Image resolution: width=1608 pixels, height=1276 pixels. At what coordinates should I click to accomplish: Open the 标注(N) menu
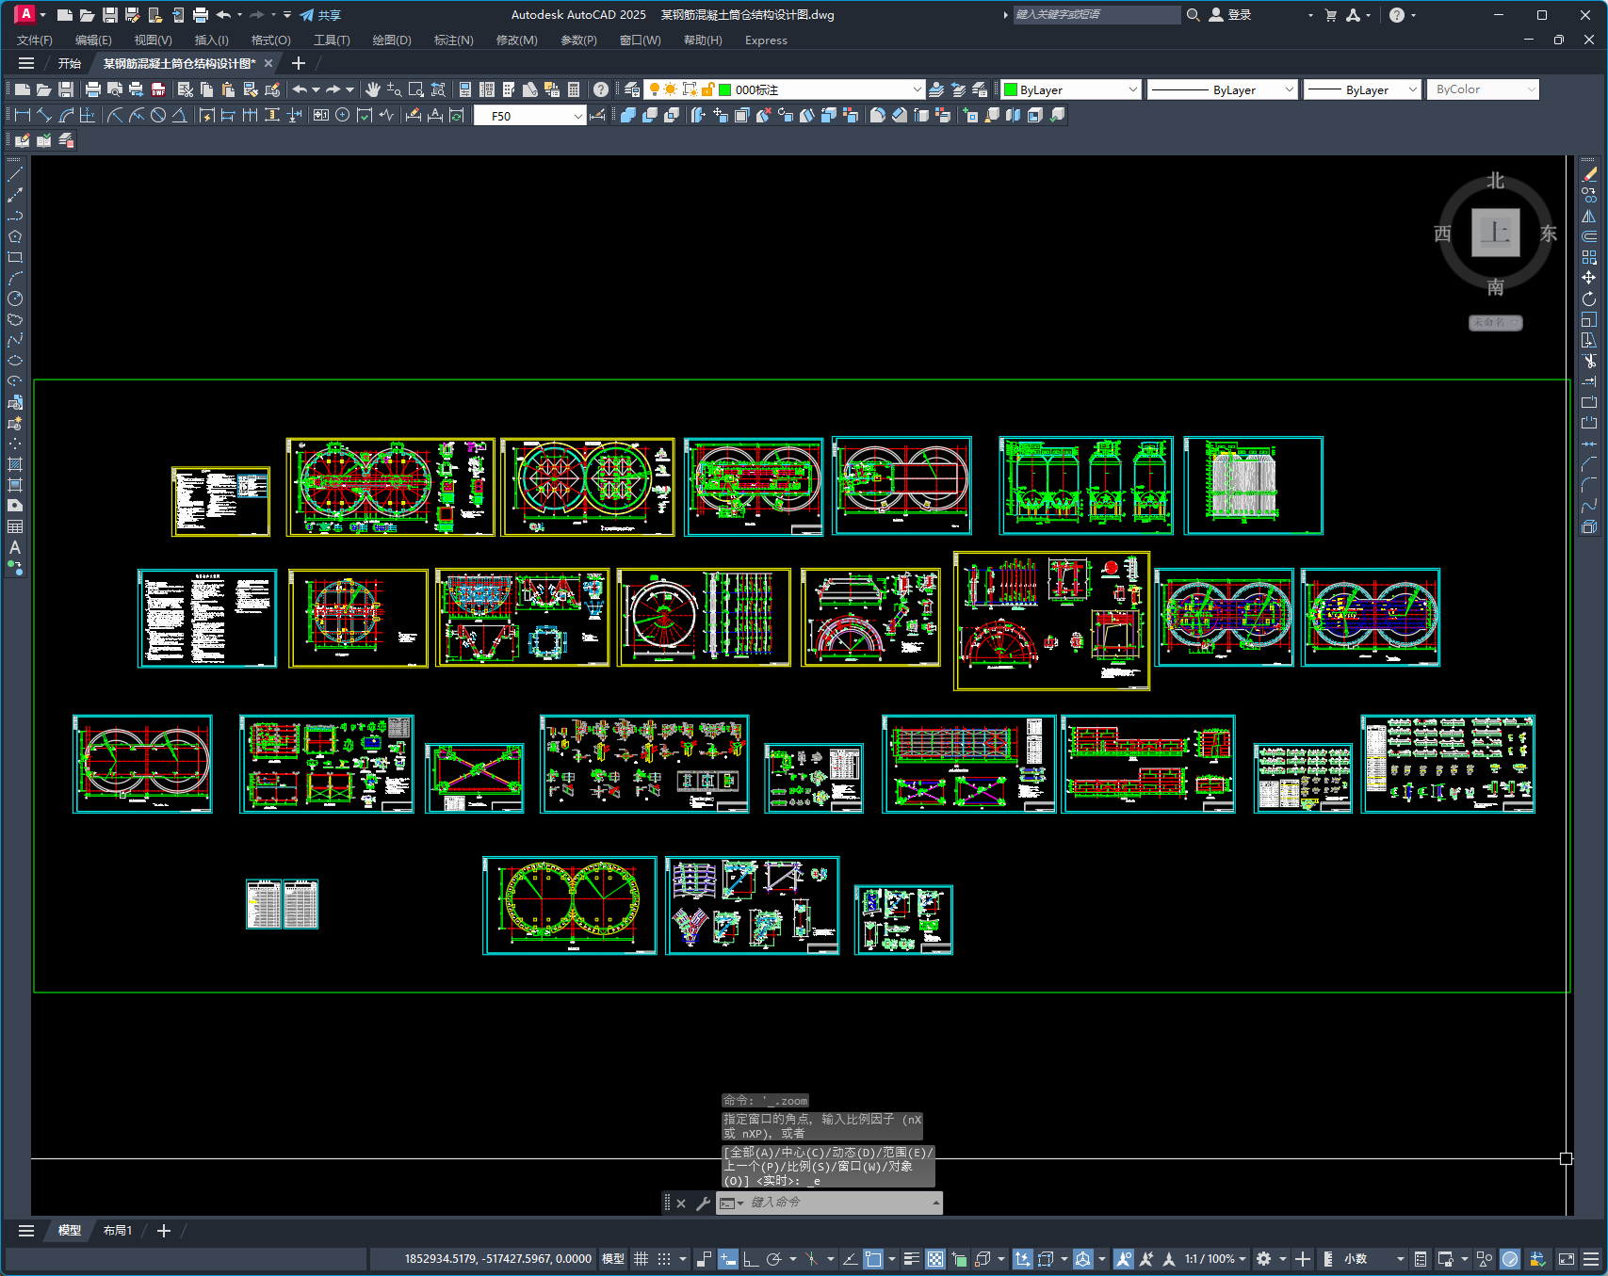[x=453, y=40]
